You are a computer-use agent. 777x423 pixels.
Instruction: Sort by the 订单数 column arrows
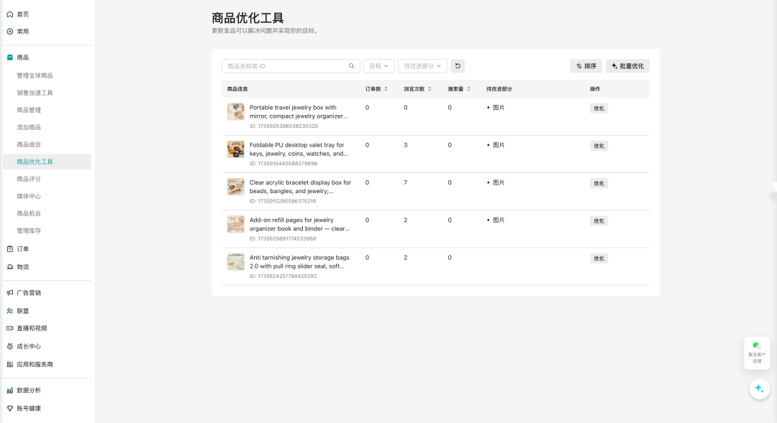(386, 89)
